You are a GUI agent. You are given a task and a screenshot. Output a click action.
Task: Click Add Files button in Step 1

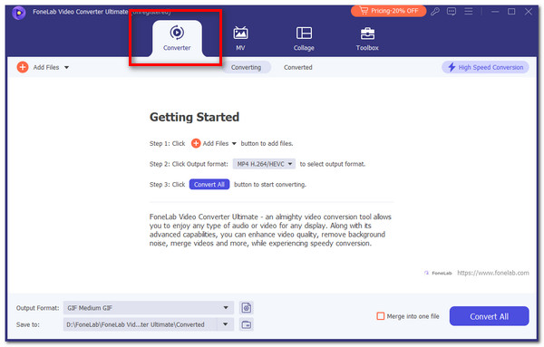tap(213, 143)
